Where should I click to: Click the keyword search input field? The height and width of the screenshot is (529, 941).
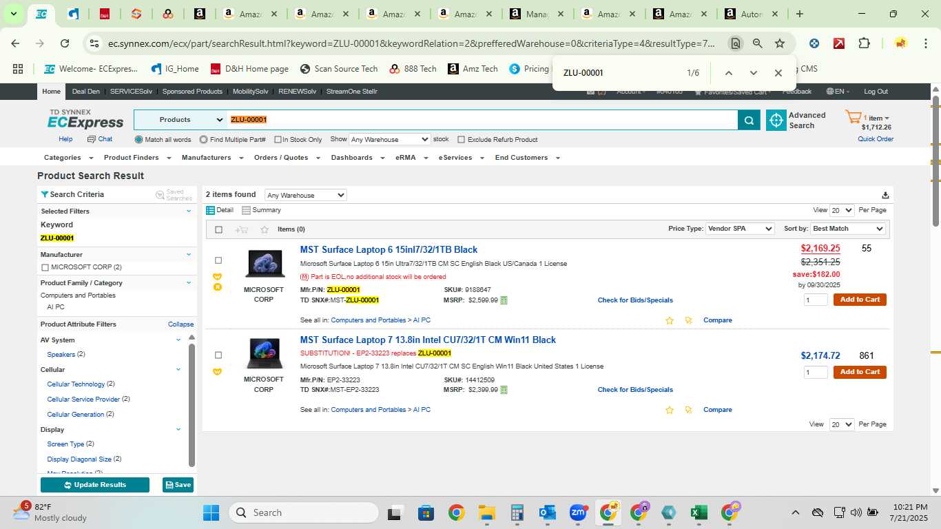coord(482,120)
